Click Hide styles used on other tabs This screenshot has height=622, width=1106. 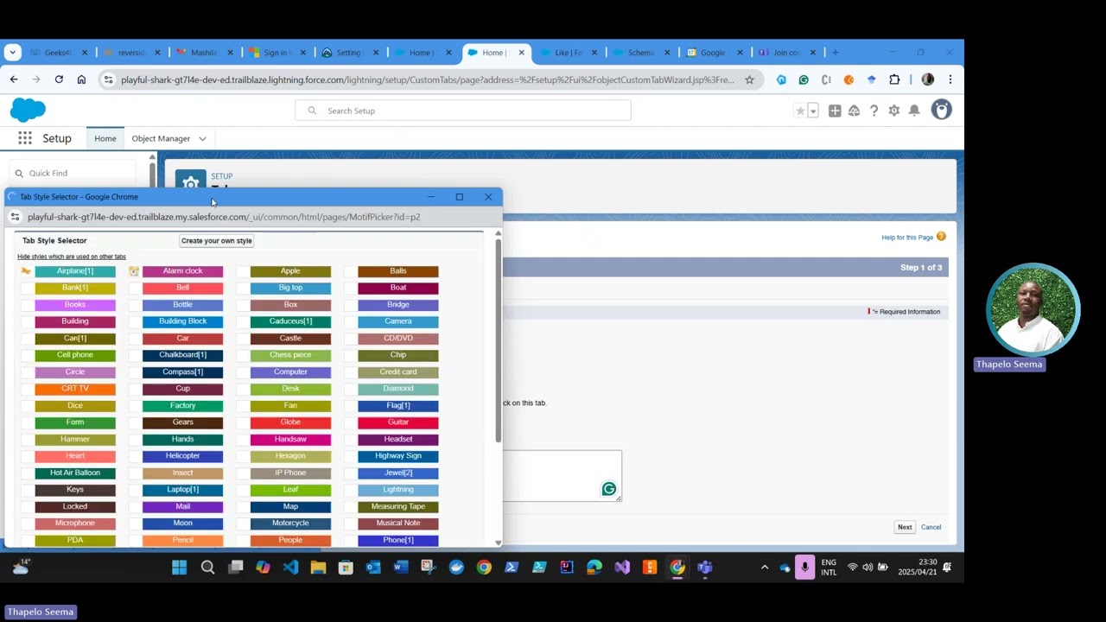pos(72,257)
